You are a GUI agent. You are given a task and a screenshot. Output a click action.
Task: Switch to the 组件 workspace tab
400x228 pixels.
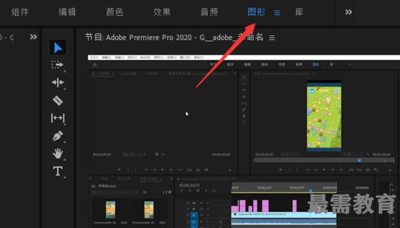coord(20,12)
